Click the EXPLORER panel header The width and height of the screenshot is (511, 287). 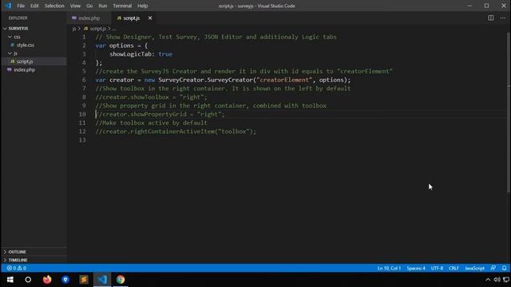[18, 18]
